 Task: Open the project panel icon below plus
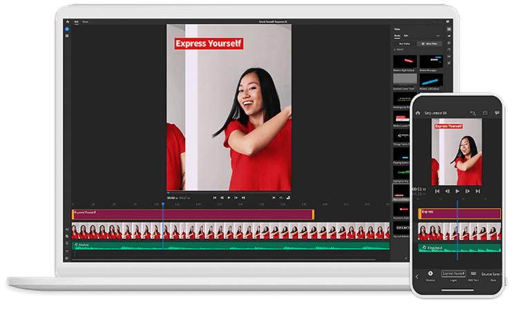67,36
